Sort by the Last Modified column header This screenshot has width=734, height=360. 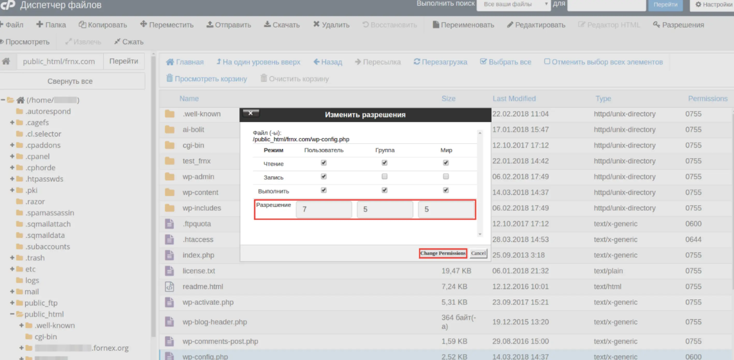(x=514, y=99)
